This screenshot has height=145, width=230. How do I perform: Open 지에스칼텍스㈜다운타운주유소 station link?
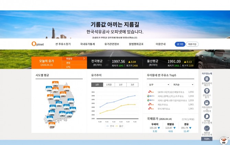[x=172, y=101]
